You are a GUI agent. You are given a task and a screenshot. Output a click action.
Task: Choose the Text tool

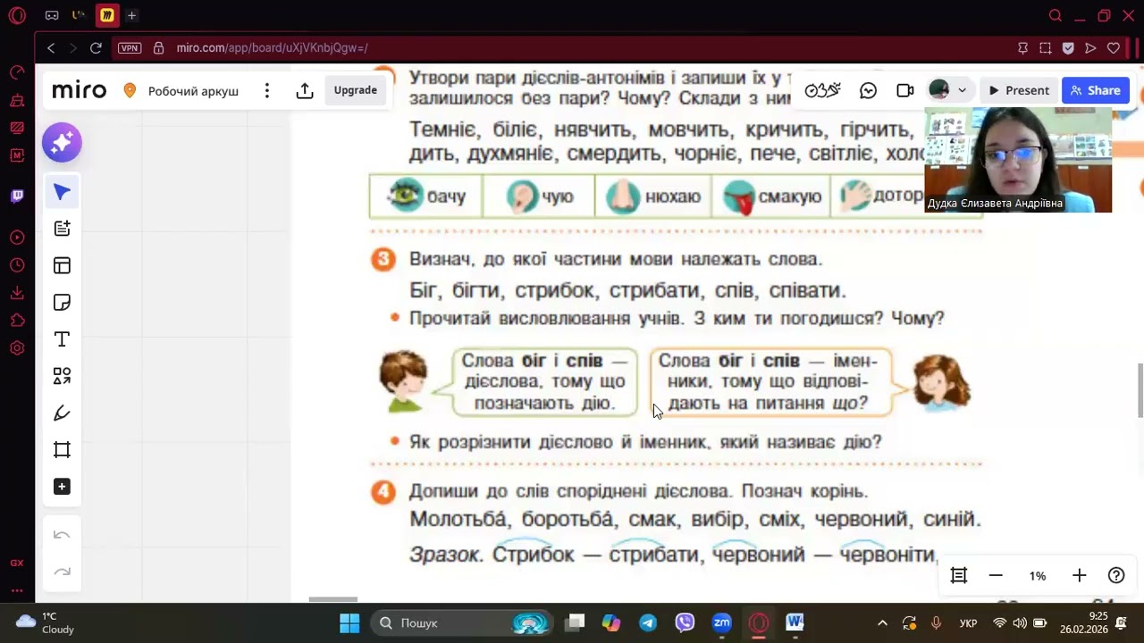point(62,339)
